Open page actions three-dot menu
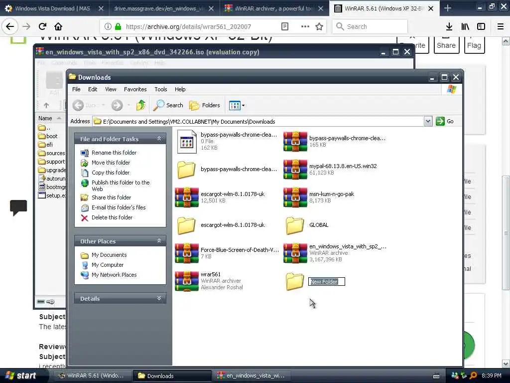This screenshot has width=510, height=383. coord(305,26)
